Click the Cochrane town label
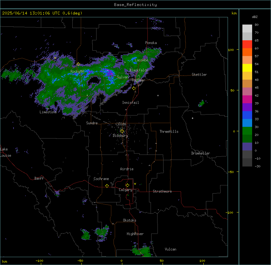Image resolution: width=271 pixels, height=265 pixels. pyautogui.click(x=101, y=179)
